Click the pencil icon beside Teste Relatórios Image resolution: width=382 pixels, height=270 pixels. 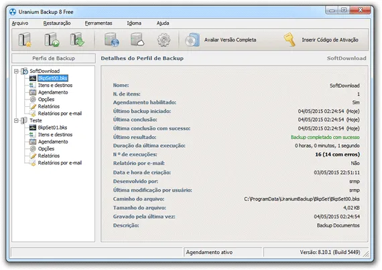33,156
